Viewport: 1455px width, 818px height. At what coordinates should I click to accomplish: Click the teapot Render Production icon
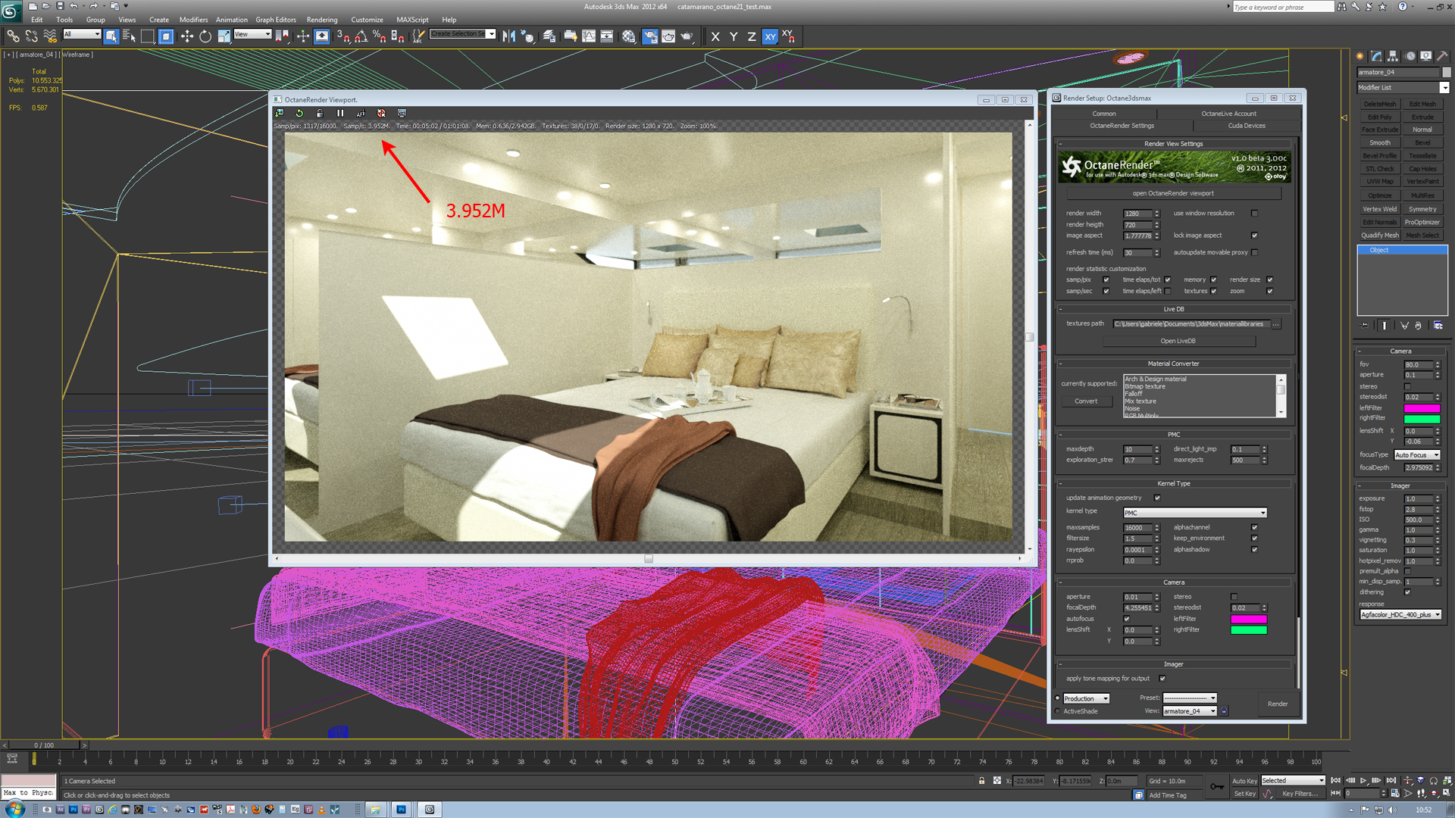pyautogui.click(x=687, y=36)
